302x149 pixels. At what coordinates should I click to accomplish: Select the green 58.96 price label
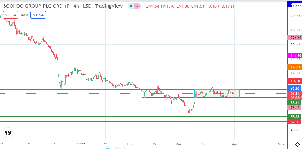295,117
